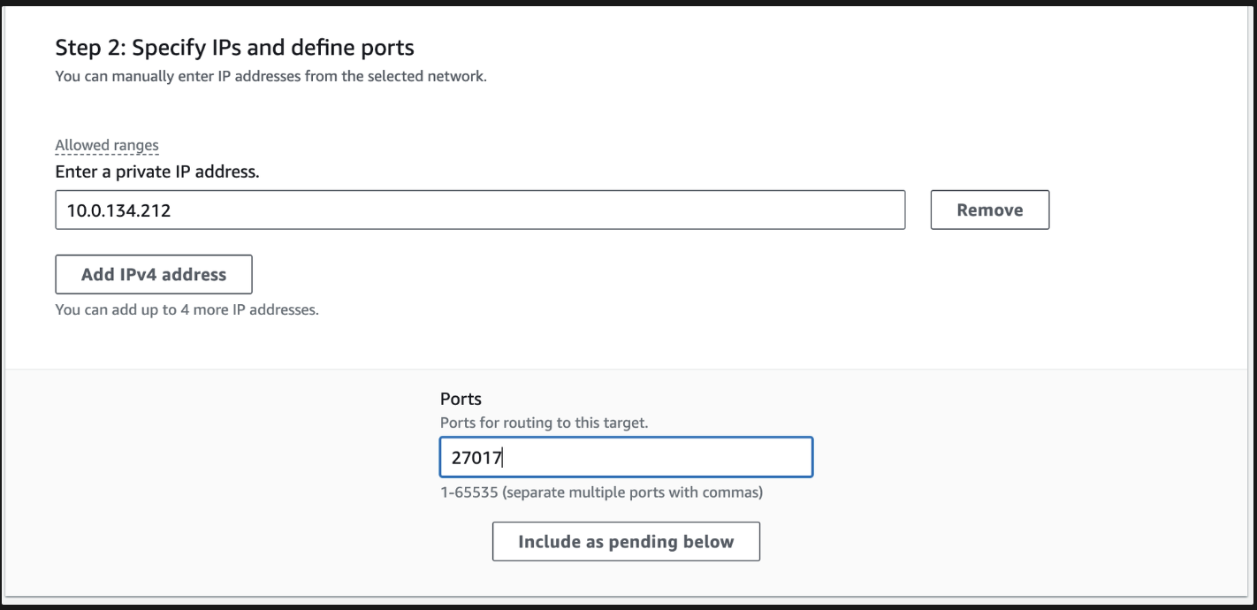
Task: Click the Ports field label
Action: [461, 399]
